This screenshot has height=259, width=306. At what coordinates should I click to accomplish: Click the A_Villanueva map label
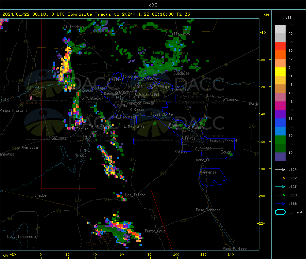tap(177, 34)
